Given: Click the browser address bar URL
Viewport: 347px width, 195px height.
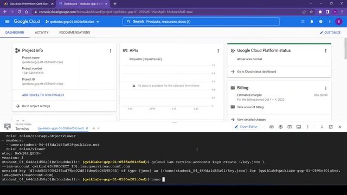Looking at the screenshot, I should [x=116, y=12].
